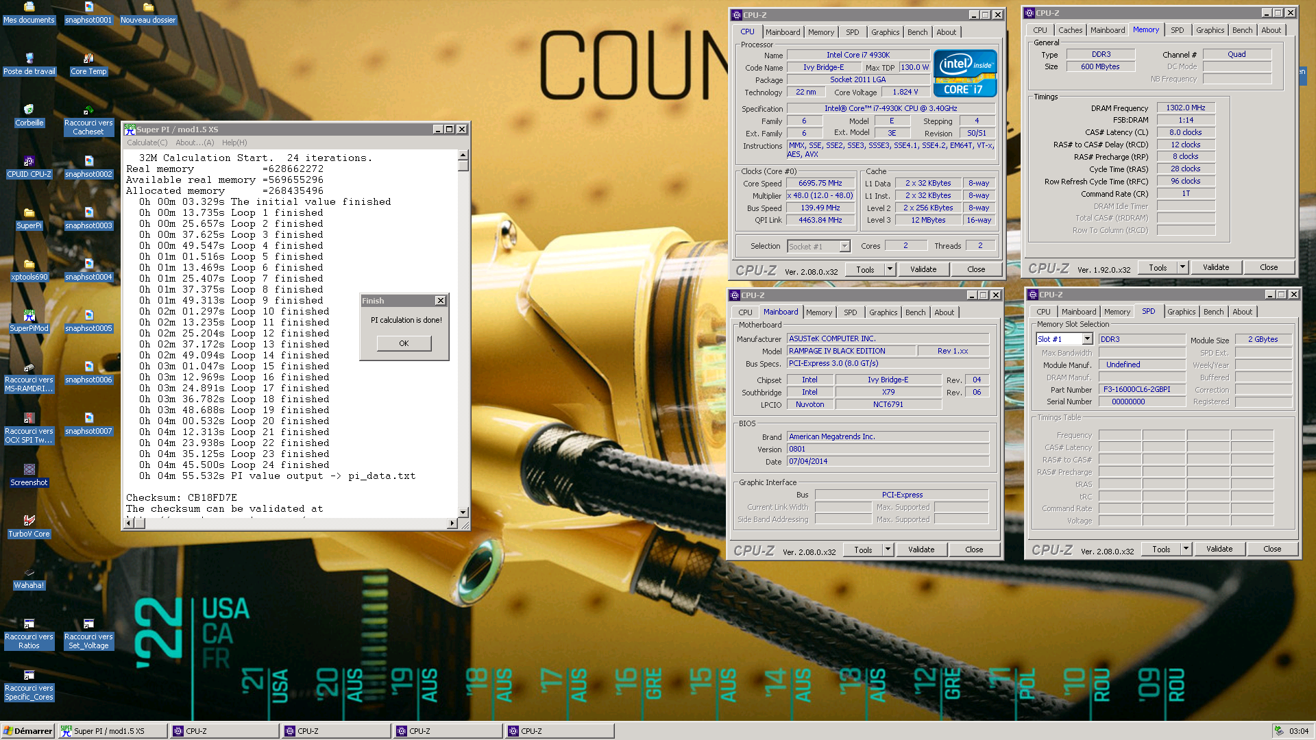
Task: Click Super PI horizontal scroll right arrow
Action: 452,523
